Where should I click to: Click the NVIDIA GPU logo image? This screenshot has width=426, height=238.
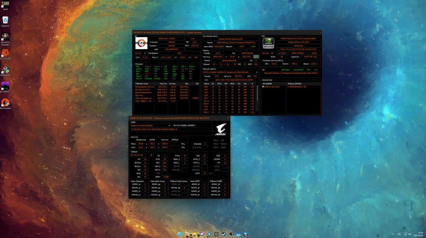(x=268, y=43)
